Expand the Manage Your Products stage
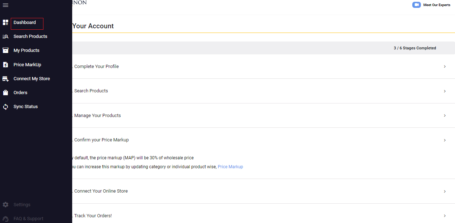This screenshot has height=223, width=455. pyautogui.click(x=445, y=116)
